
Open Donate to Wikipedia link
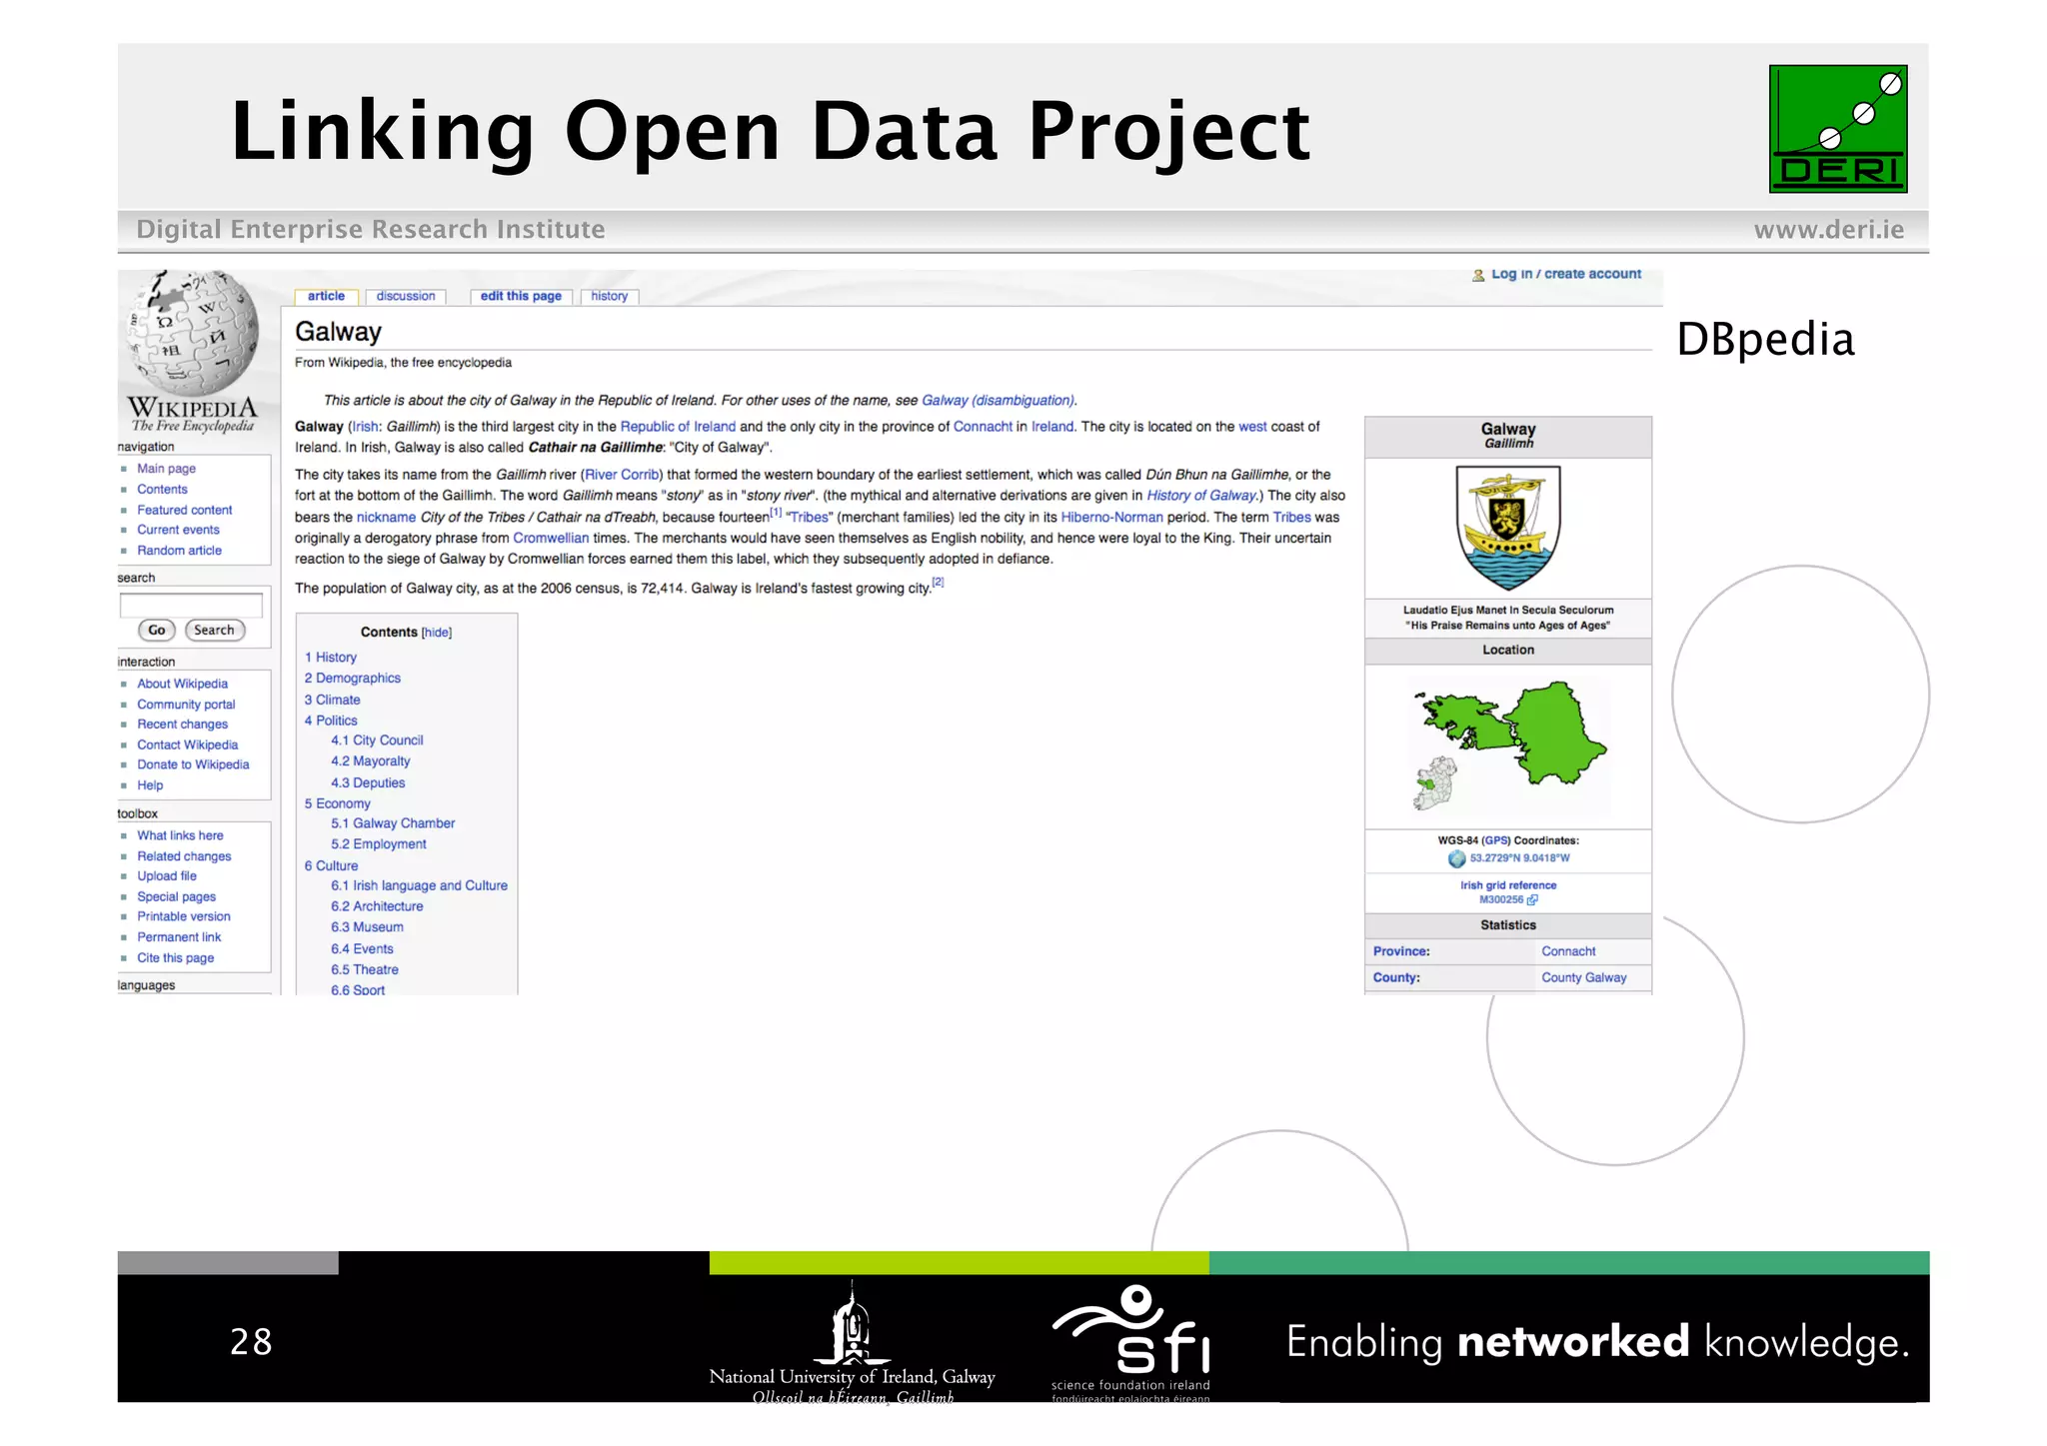point(193,764)
